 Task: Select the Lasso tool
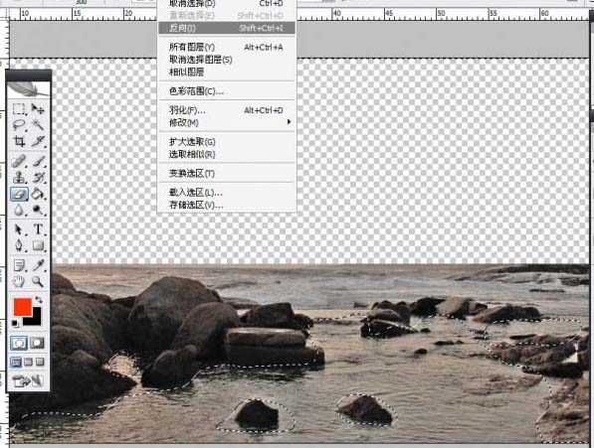pos(19,125)
